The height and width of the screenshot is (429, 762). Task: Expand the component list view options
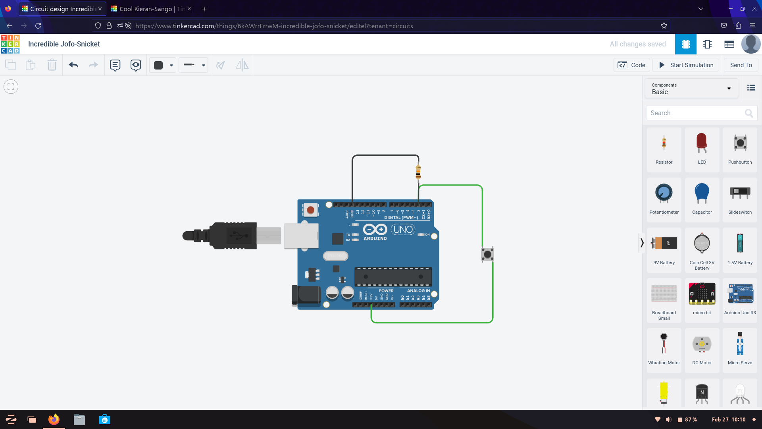click(x=751, y=88)
